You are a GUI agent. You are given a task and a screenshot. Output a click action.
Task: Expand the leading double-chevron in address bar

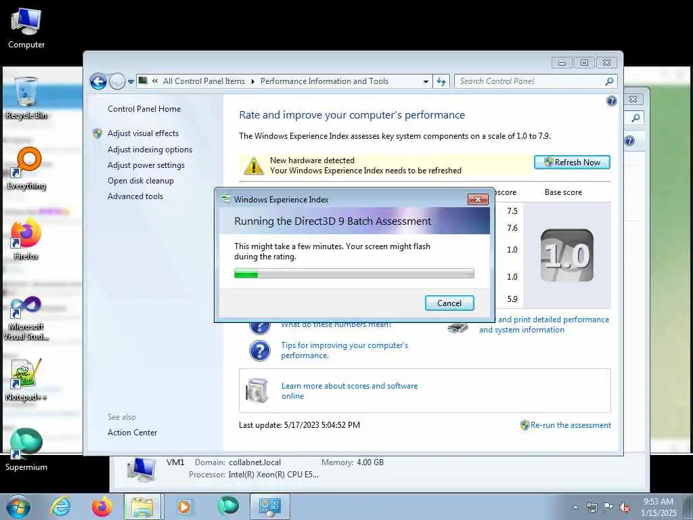coord(155,81)
